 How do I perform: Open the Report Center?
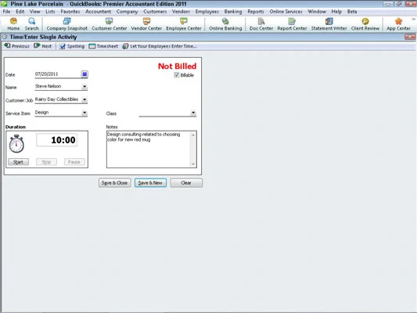point(292,24)
